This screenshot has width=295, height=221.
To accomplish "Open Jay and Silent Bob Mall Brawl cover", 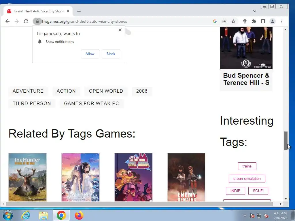I will [133, 177].
